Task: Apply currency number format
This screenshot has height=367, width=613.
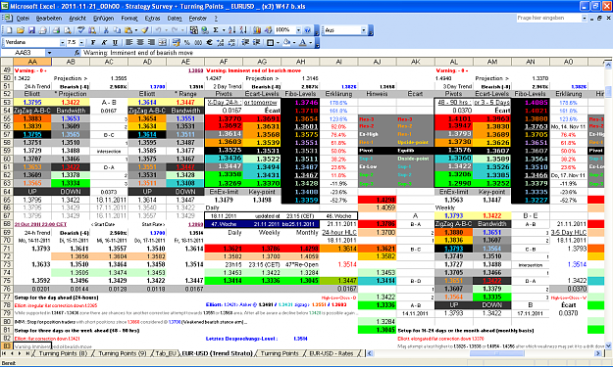Action: (x=176, y=42)
